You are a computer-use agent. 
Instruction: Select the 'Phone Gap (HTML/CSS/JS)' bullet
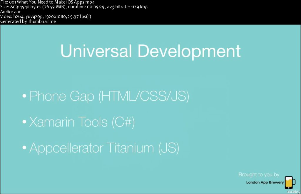pos(106,96)
